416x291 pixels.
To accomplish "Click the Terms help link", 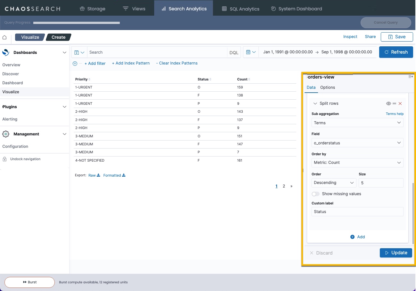I will click(x=395, y=114).
